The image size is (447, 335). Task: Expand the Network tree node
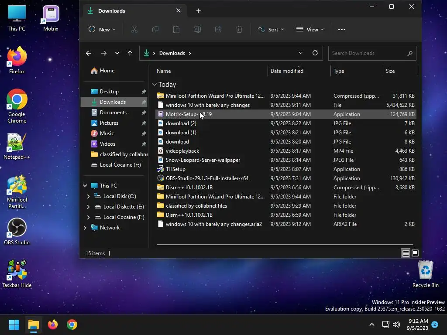[85, 228]
